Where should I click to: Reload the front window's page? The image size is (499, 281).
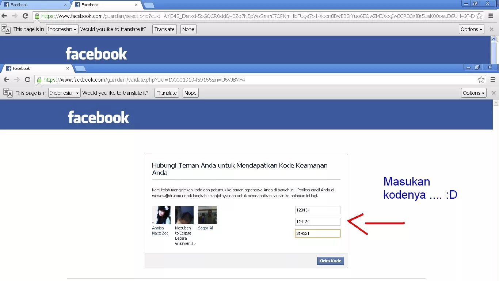point(27,80)
